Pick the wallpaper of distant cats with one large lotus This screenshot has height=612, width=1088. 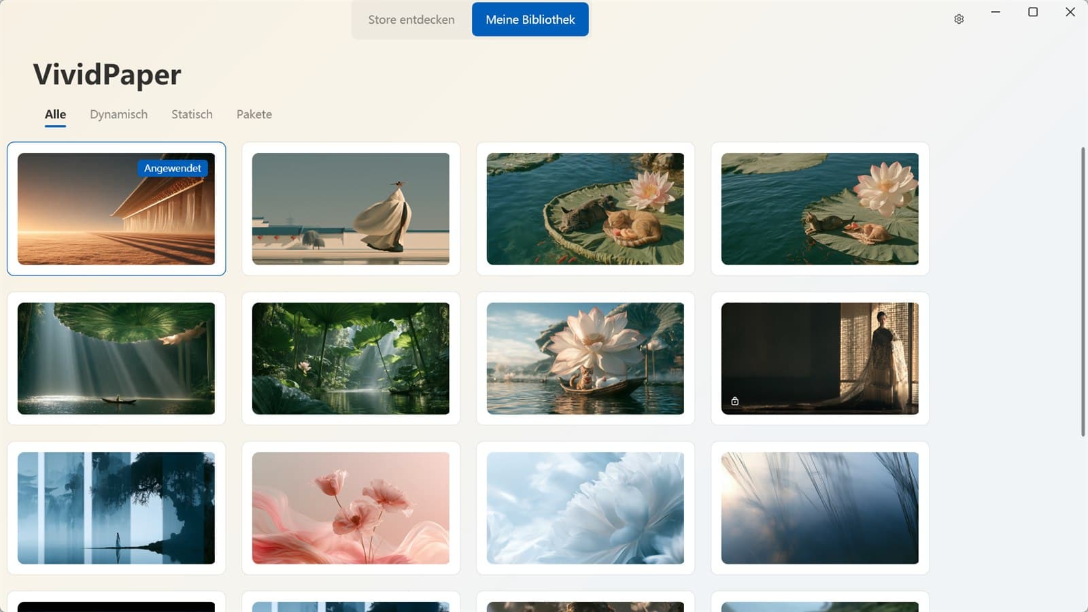[x=820, y=209]
